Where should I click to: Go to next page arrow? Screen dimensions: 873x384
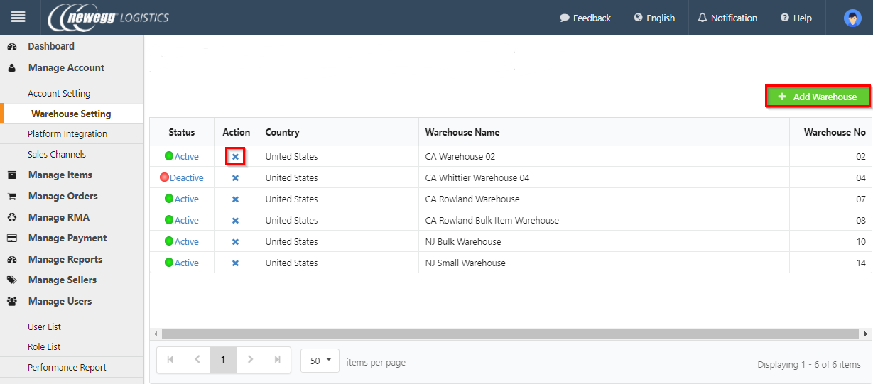coord(250,360)
